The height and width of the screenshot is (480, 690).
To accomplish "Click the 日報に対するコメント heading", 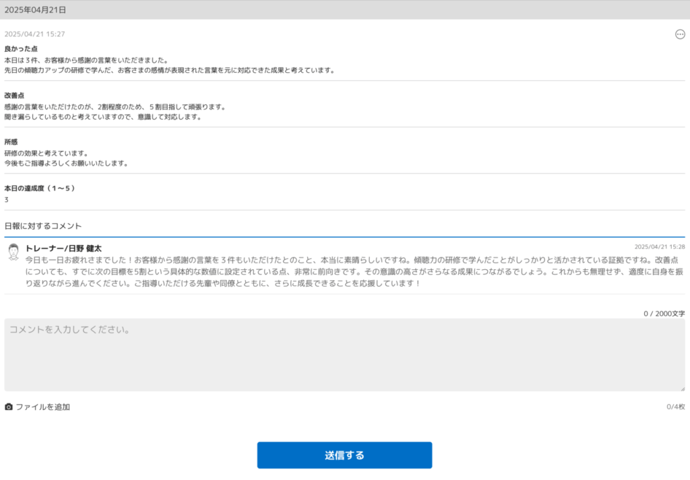I will [43, 226].
